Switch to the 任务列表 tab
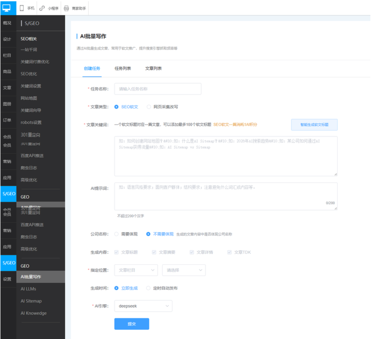385x339 pixels. tap(123, 68)
